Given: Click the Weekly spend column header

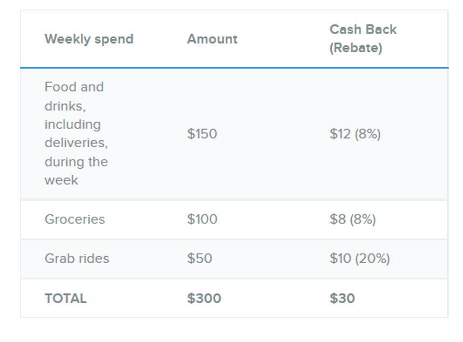Looking at the screenshot, I should tap(88, 39).
